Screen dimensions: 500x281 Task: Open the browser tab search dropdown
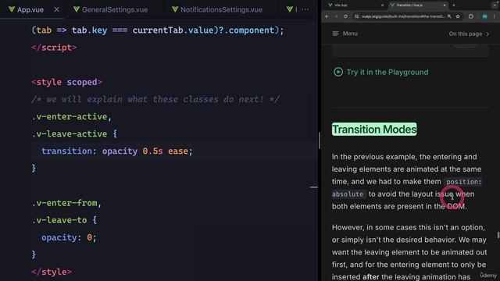coord(495,5)
